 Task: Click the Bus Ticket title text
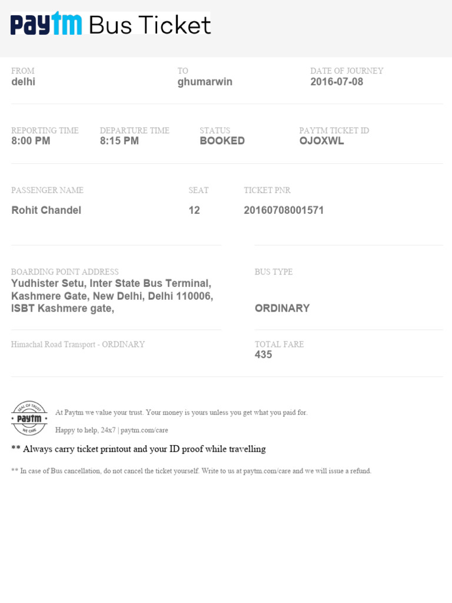[x=149, y=25]
